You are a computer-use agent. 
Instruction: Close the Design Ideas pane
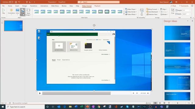coord(192,21)
